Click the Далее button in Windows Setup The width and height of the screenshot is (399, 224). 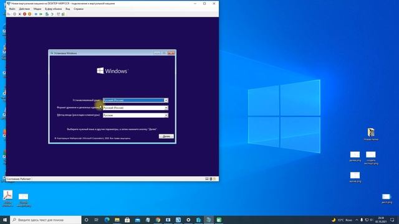point(166,136)
